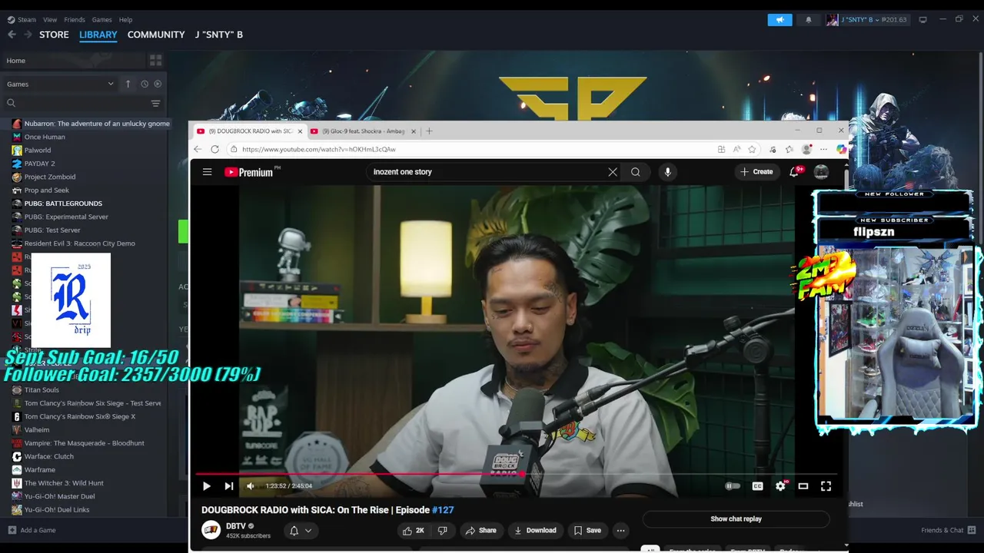Open YouTube notifications bell with 9+ badge
The height and width of the screenshot is (553, 984).
click(x=794, y=172)
